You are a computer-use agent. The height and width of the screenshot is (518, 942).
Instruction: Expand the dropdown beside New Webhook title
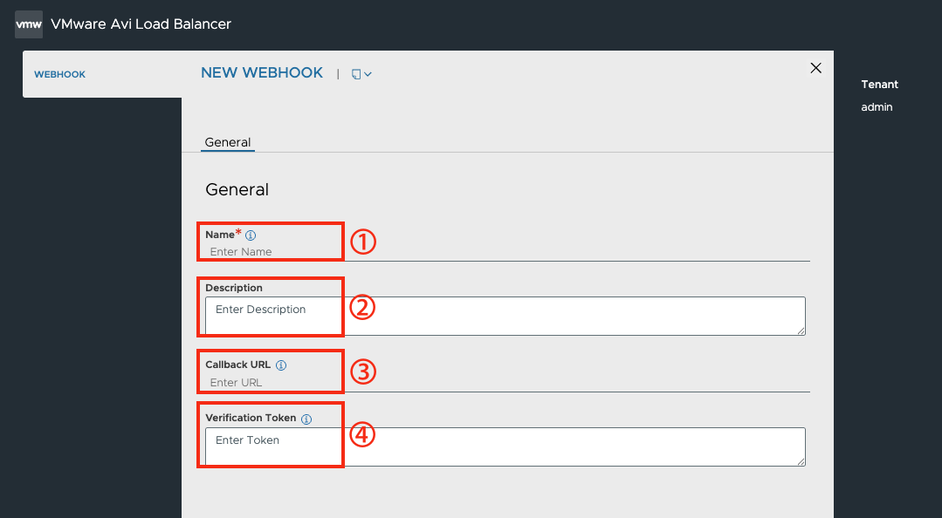pyautogui.click(x=361, y=74)
